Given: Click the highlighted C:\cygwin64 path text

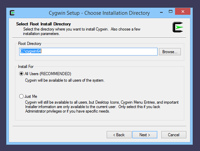Looking at the screenshot, I should pyautogui.click(x=31, y=51).
